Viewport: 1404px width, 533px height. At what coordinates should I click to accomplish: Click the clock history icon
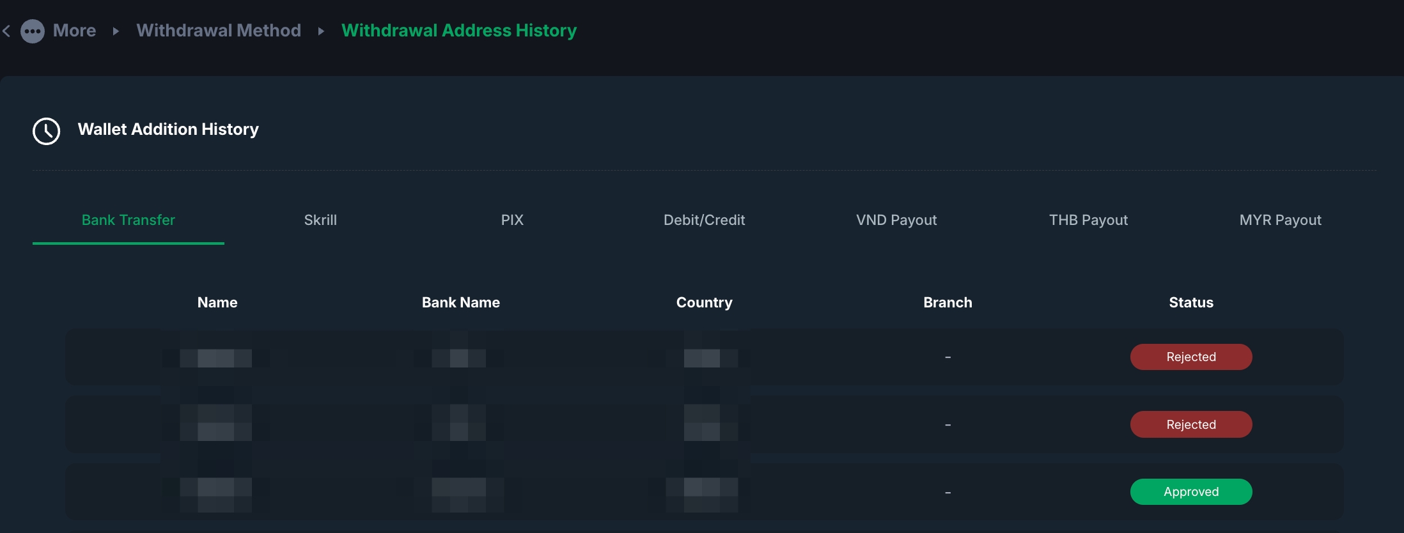point(47,131)
